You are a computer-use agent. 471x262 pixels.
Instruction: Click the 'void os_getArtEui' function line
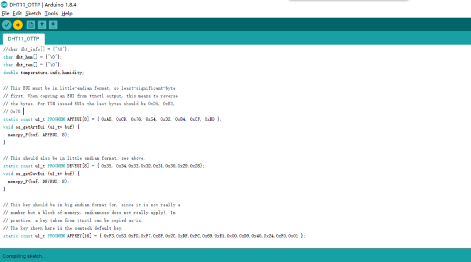(41, 127)
